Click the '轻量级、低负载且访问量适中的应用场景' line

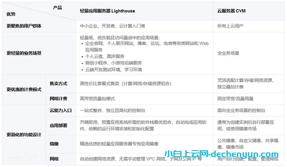coord(120,38)
